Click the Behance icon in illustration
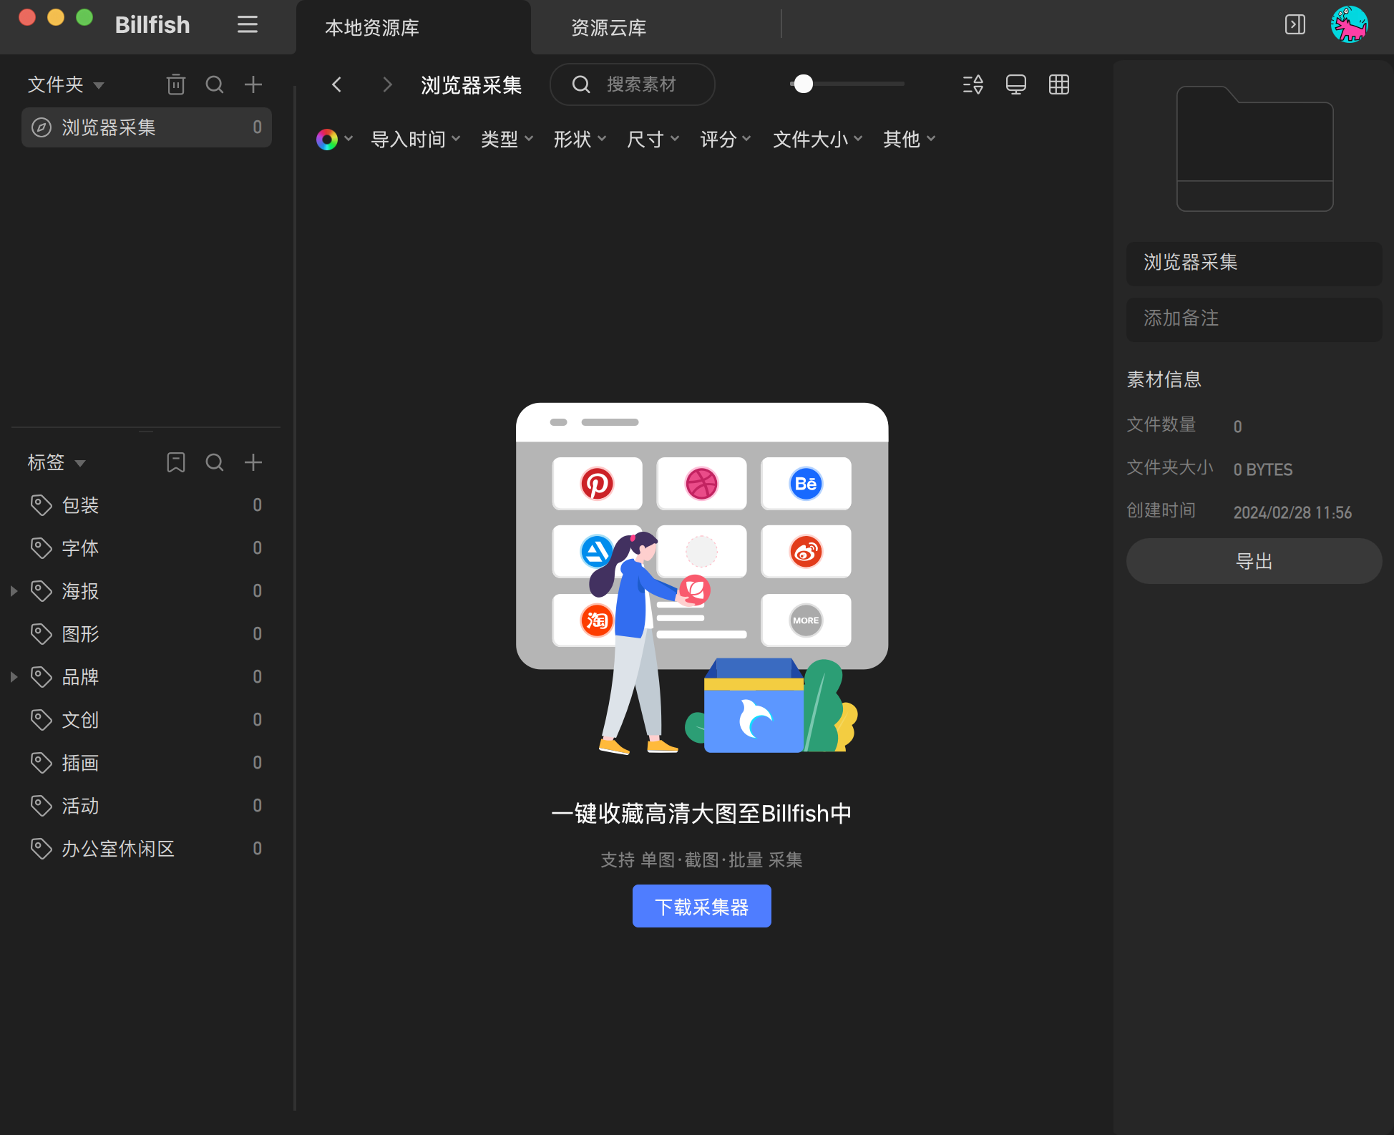The image size is (1394, 1135). (806, 484)
